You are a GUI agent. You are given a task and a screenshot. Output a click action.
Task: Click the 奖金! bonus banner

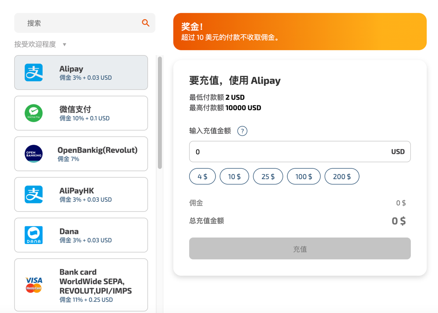[300, 31]
